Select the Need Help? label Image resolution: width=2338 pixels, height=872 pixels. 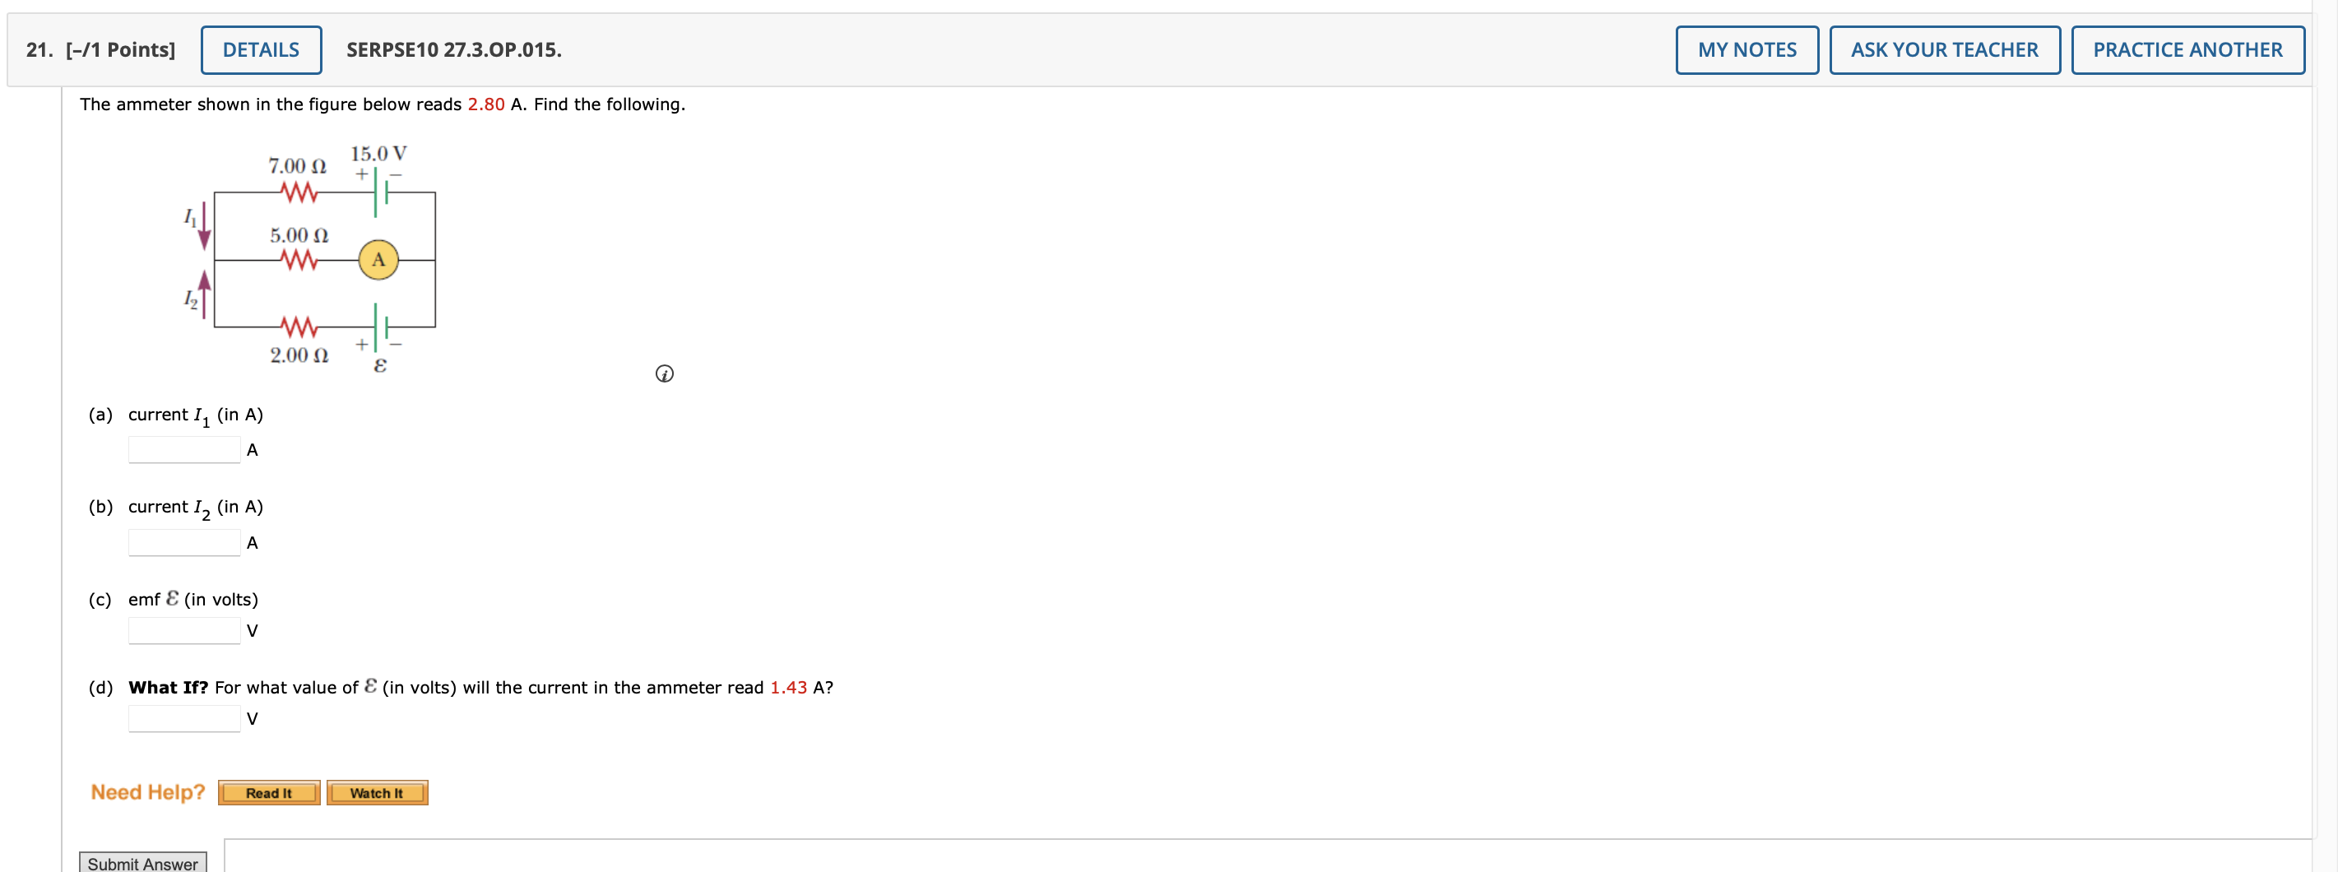(147, 791)
